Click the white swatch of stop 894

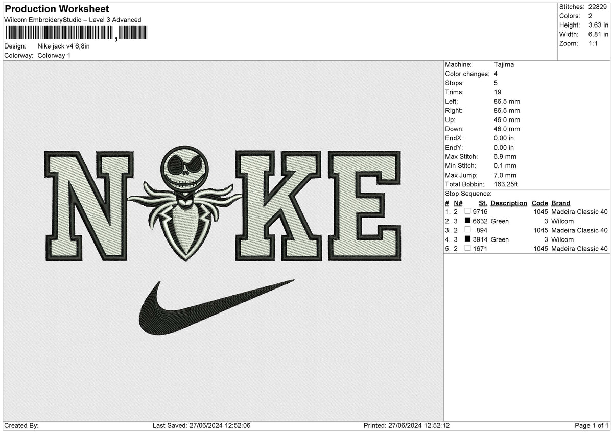point(467,230)
